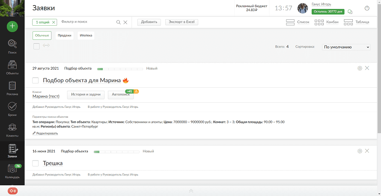Select the Обычные tab
Viewport: 381px width, 196px height.
click(x=42, y=36)
